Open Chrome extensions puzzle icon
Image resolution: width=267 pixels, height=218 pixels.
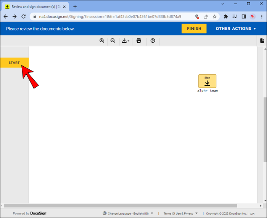tap(226, 16)
